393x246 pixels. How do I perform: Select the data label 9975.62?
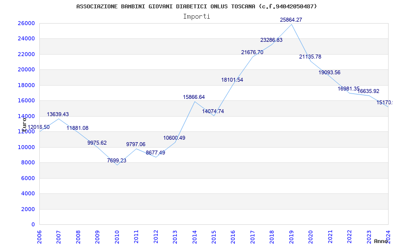[x=97, y=143]
